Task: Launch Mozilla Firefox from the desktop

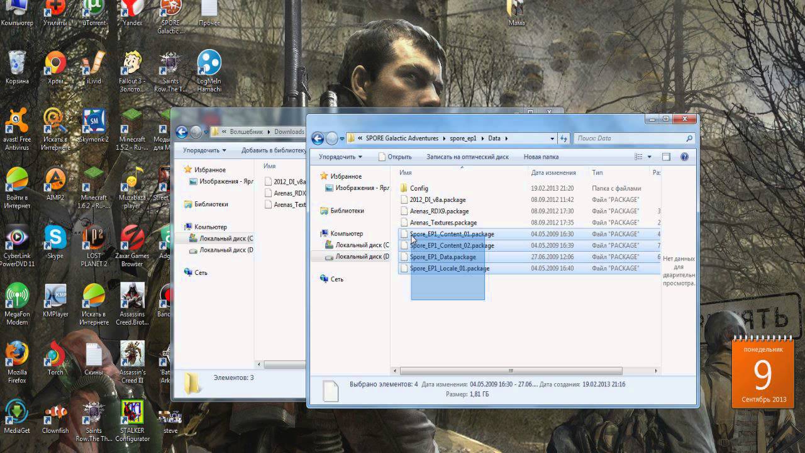Action: click(17, 362)
